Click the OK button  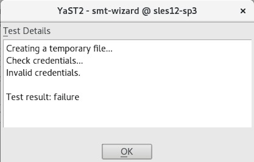coord(127,152)
